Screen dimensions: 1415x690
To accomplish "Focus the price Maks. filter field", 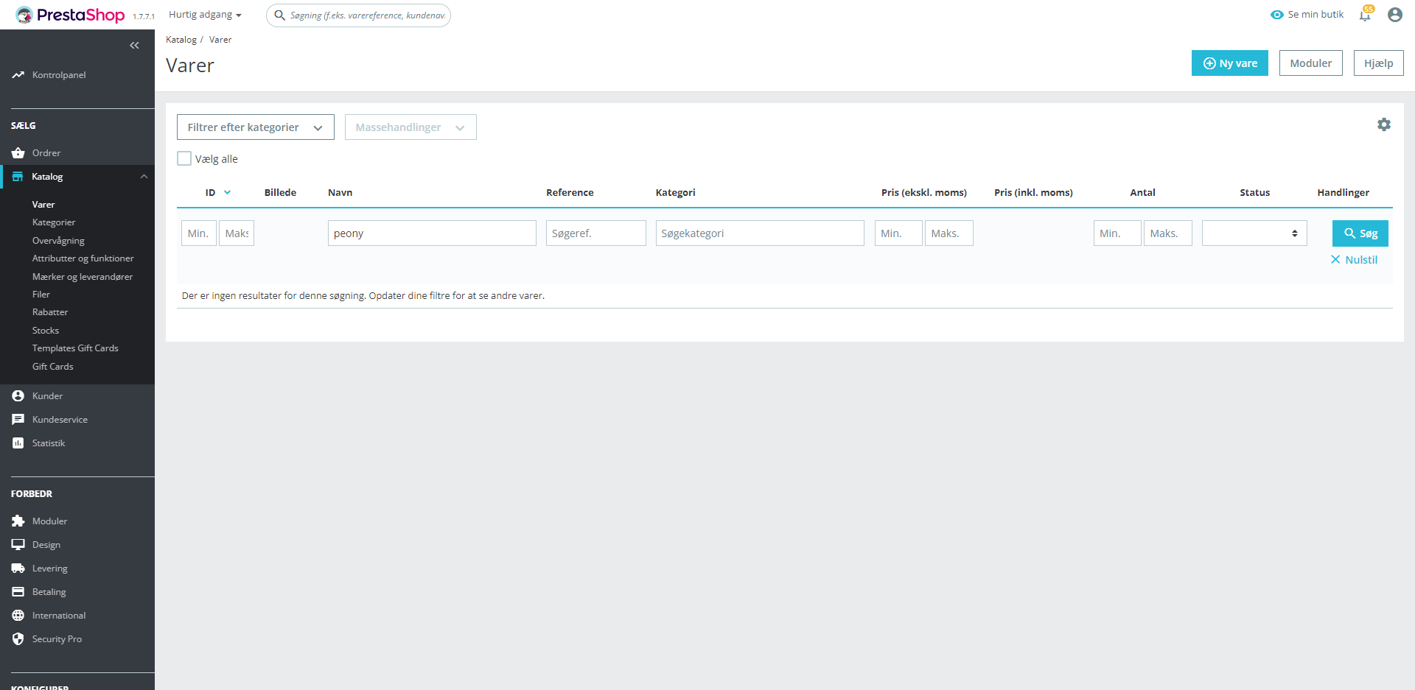I will 949,233.
